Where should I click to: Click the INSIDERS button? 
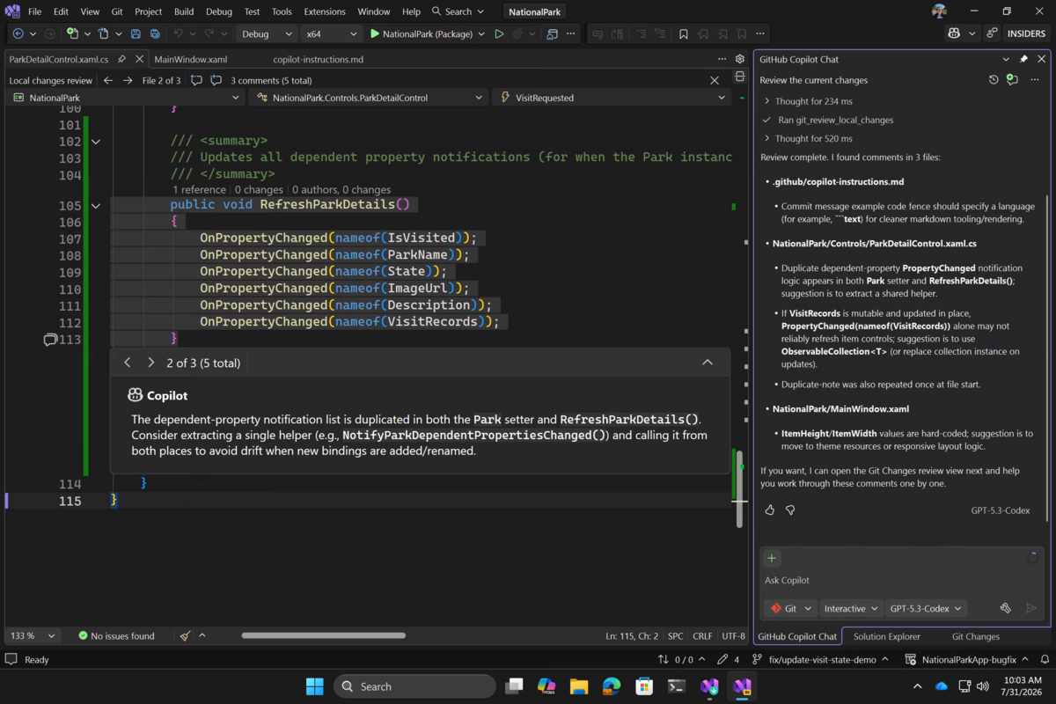[1026, 33]
